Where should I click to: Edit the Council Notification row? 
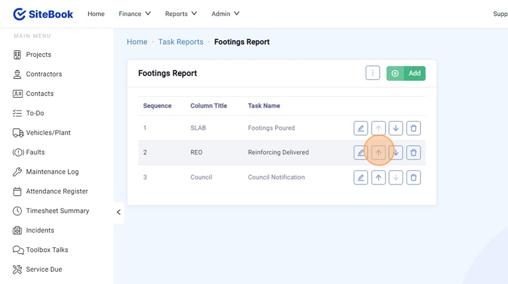coord(361,177)
